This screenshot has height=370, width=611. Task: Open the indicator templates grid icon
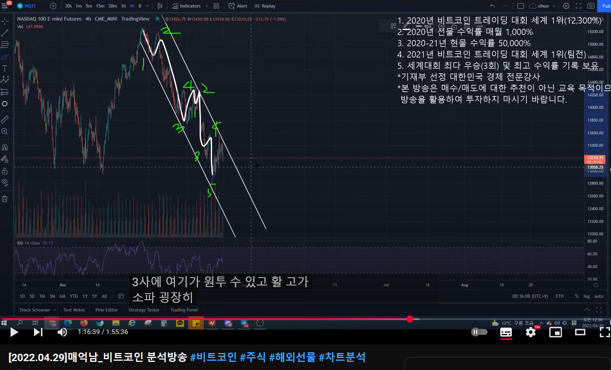pos(216,6)
